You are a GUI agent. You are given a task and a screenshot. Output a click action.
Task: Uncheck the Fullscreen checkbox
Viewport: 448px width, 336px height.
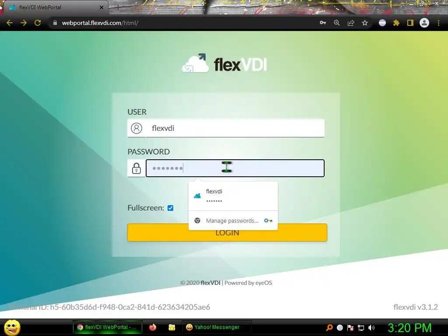point(170,208)
